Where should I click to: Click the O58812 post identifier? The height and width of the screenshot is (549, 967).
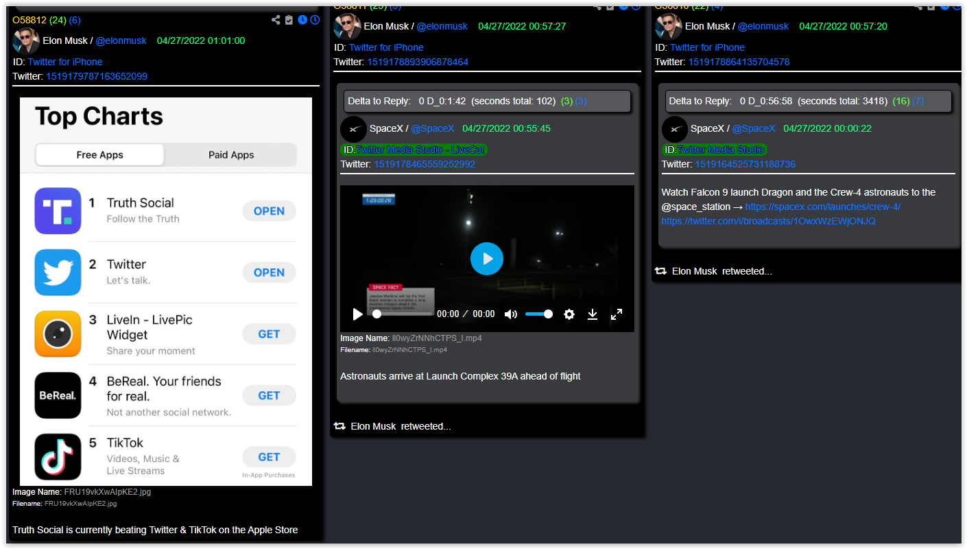(29, 20)
